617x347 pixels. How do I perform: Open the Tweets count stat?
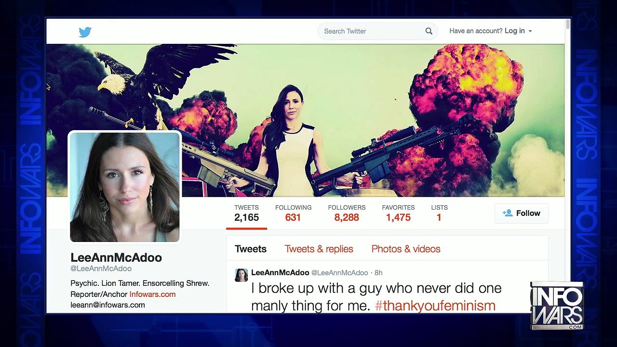tap(246, 213)
